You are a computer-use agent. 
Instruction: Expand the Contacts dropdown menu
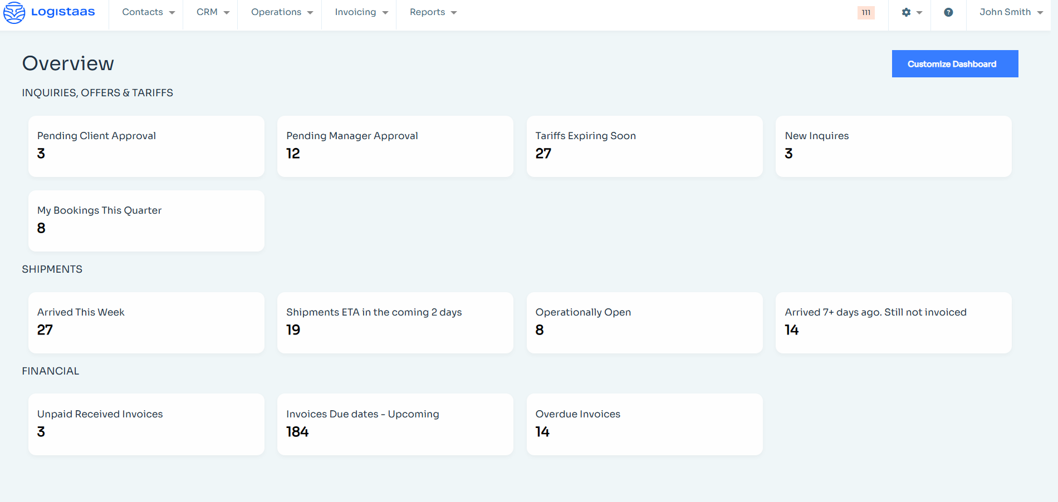click(x=148, y=12)
